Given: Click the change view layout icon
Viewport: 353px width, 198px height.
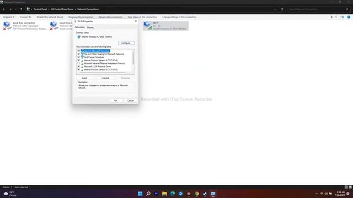Looking at the screenshot, I should 332,17.
